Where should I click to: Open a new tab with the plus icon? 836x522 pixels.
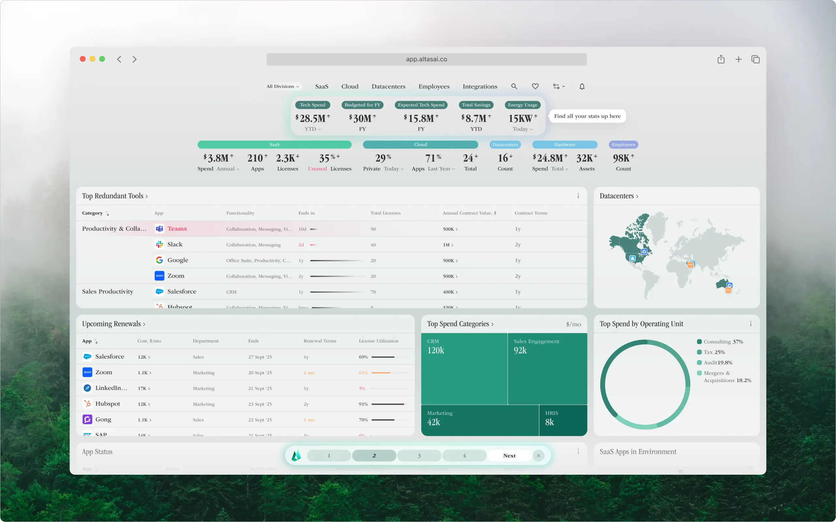738,59
